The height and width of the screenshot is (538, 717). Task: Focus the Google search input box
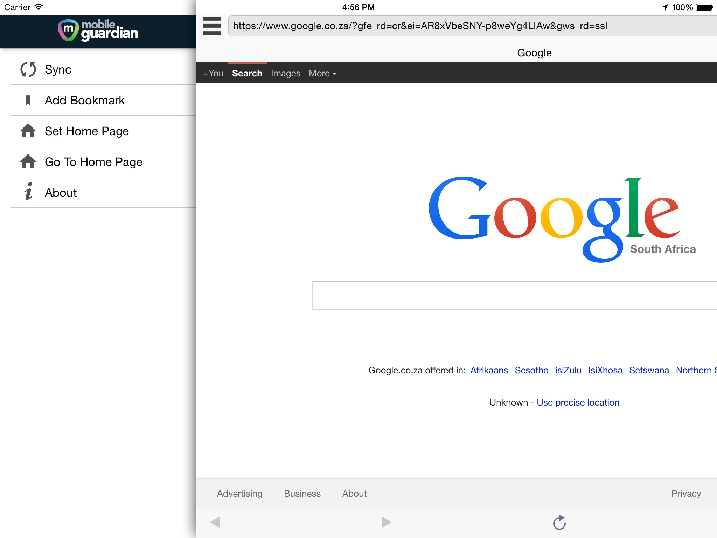[x=514, y=295]
